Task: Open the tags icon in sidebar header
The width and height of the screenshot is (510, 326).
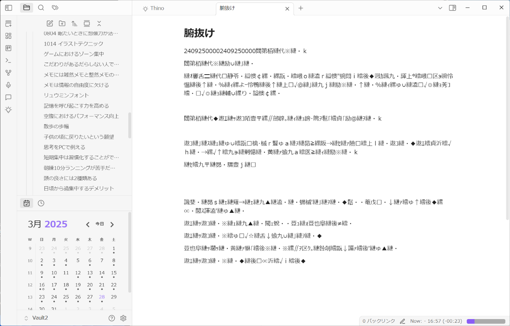Action: tap(55, 8)
